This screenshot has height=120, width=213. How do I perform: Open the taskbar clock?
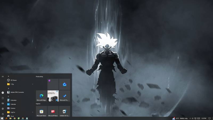pos(204,118)
